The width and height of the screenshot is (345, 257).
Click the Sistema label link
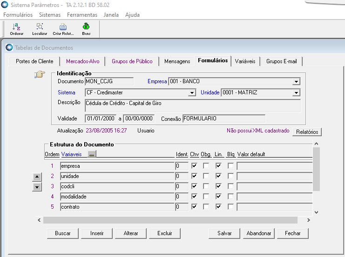67,92
